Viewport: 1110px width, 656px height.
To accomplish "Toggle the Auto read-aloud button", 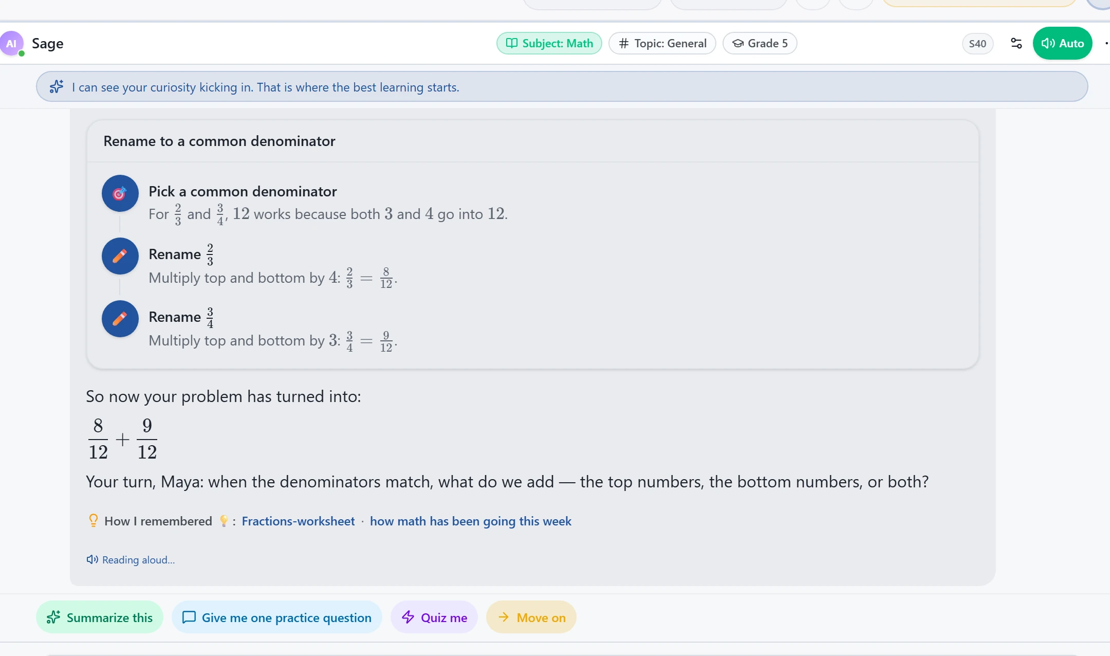I will (1062, 43).
